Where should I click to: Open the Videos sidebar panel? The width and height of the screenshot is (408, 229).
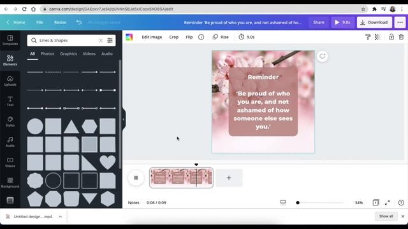[x=10, y=162]
